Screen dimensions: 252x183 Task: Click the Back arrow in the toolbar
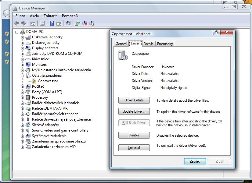point(16,23)
